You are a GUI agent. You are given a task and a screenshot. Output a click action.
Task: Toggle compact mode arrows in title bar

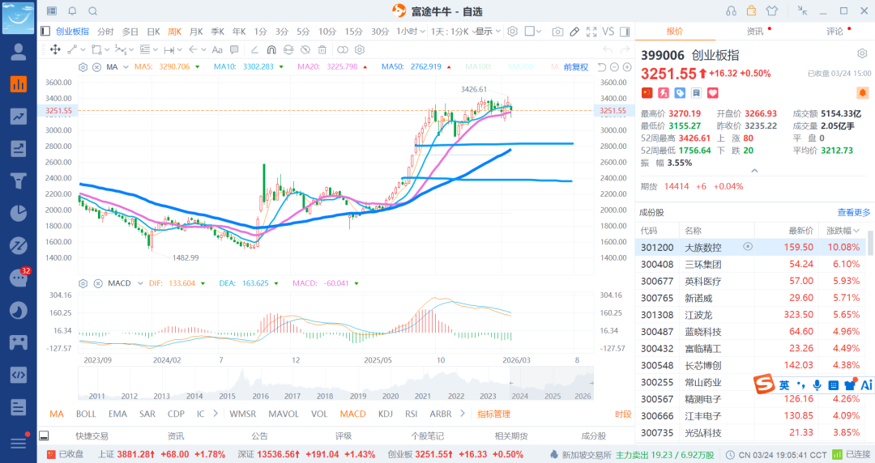802,11
